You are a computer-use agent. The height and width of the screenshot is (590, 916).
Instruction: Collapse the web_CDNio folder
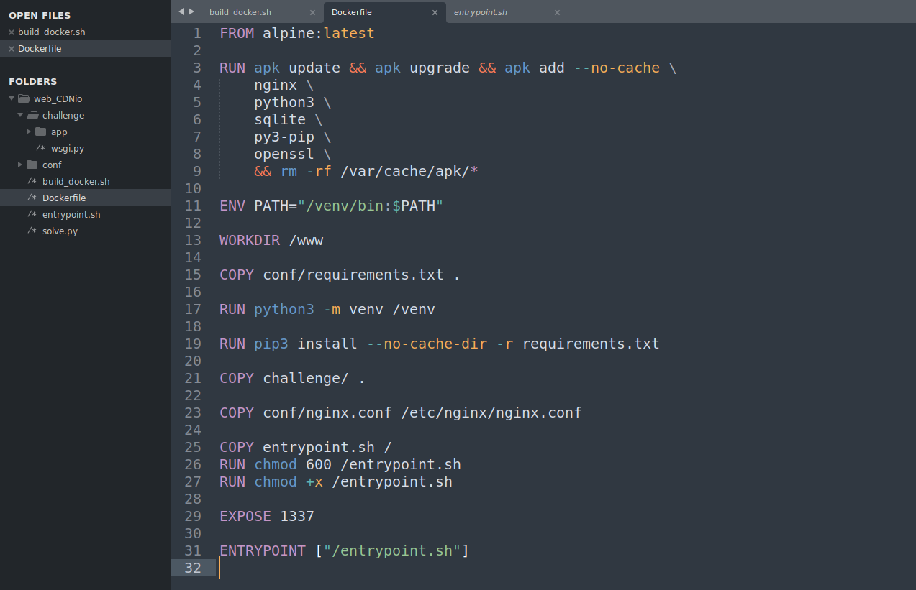[12, 99]
